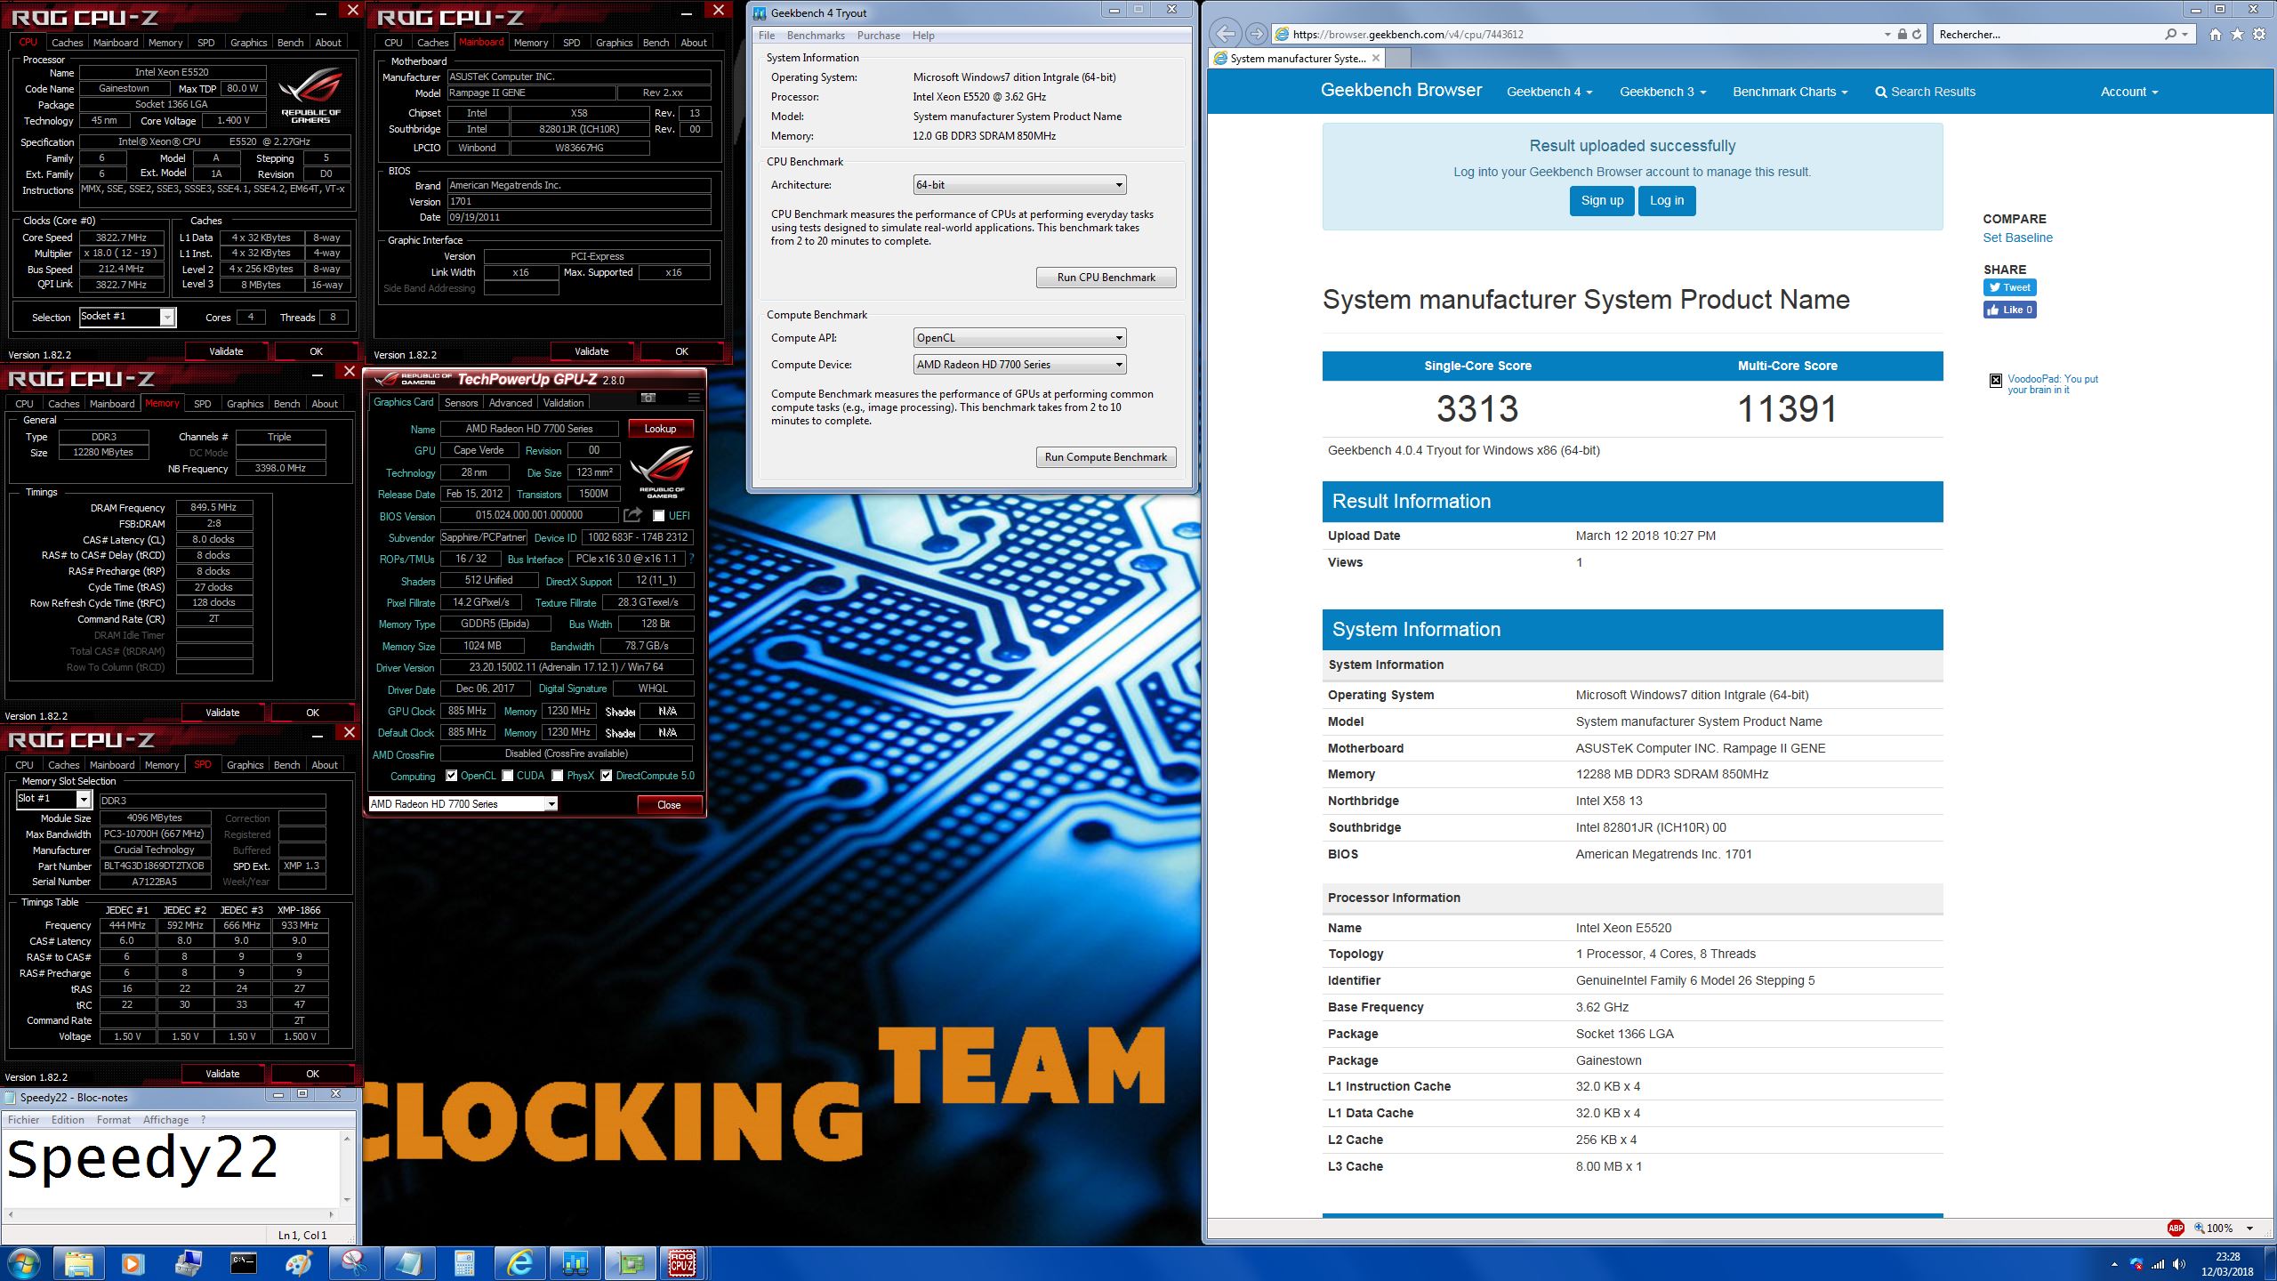
Task: Click the Set Baseline link
Action: [2017, 238]
